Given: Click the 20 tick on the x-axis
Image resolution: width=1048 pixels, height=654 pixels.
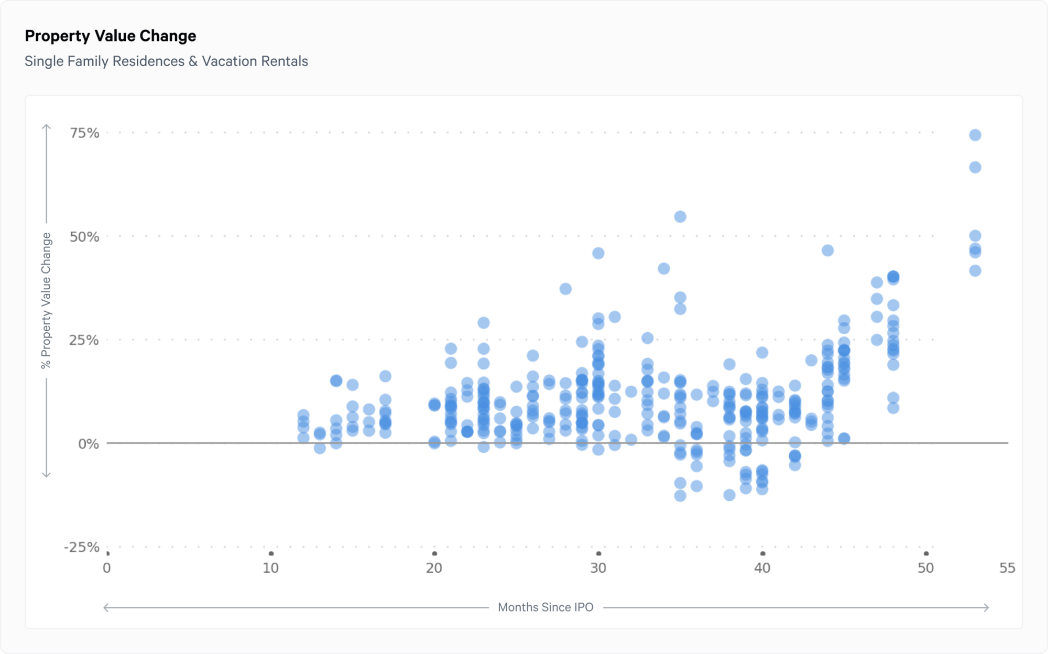Looking at the screenshot, I should point(434,568).
